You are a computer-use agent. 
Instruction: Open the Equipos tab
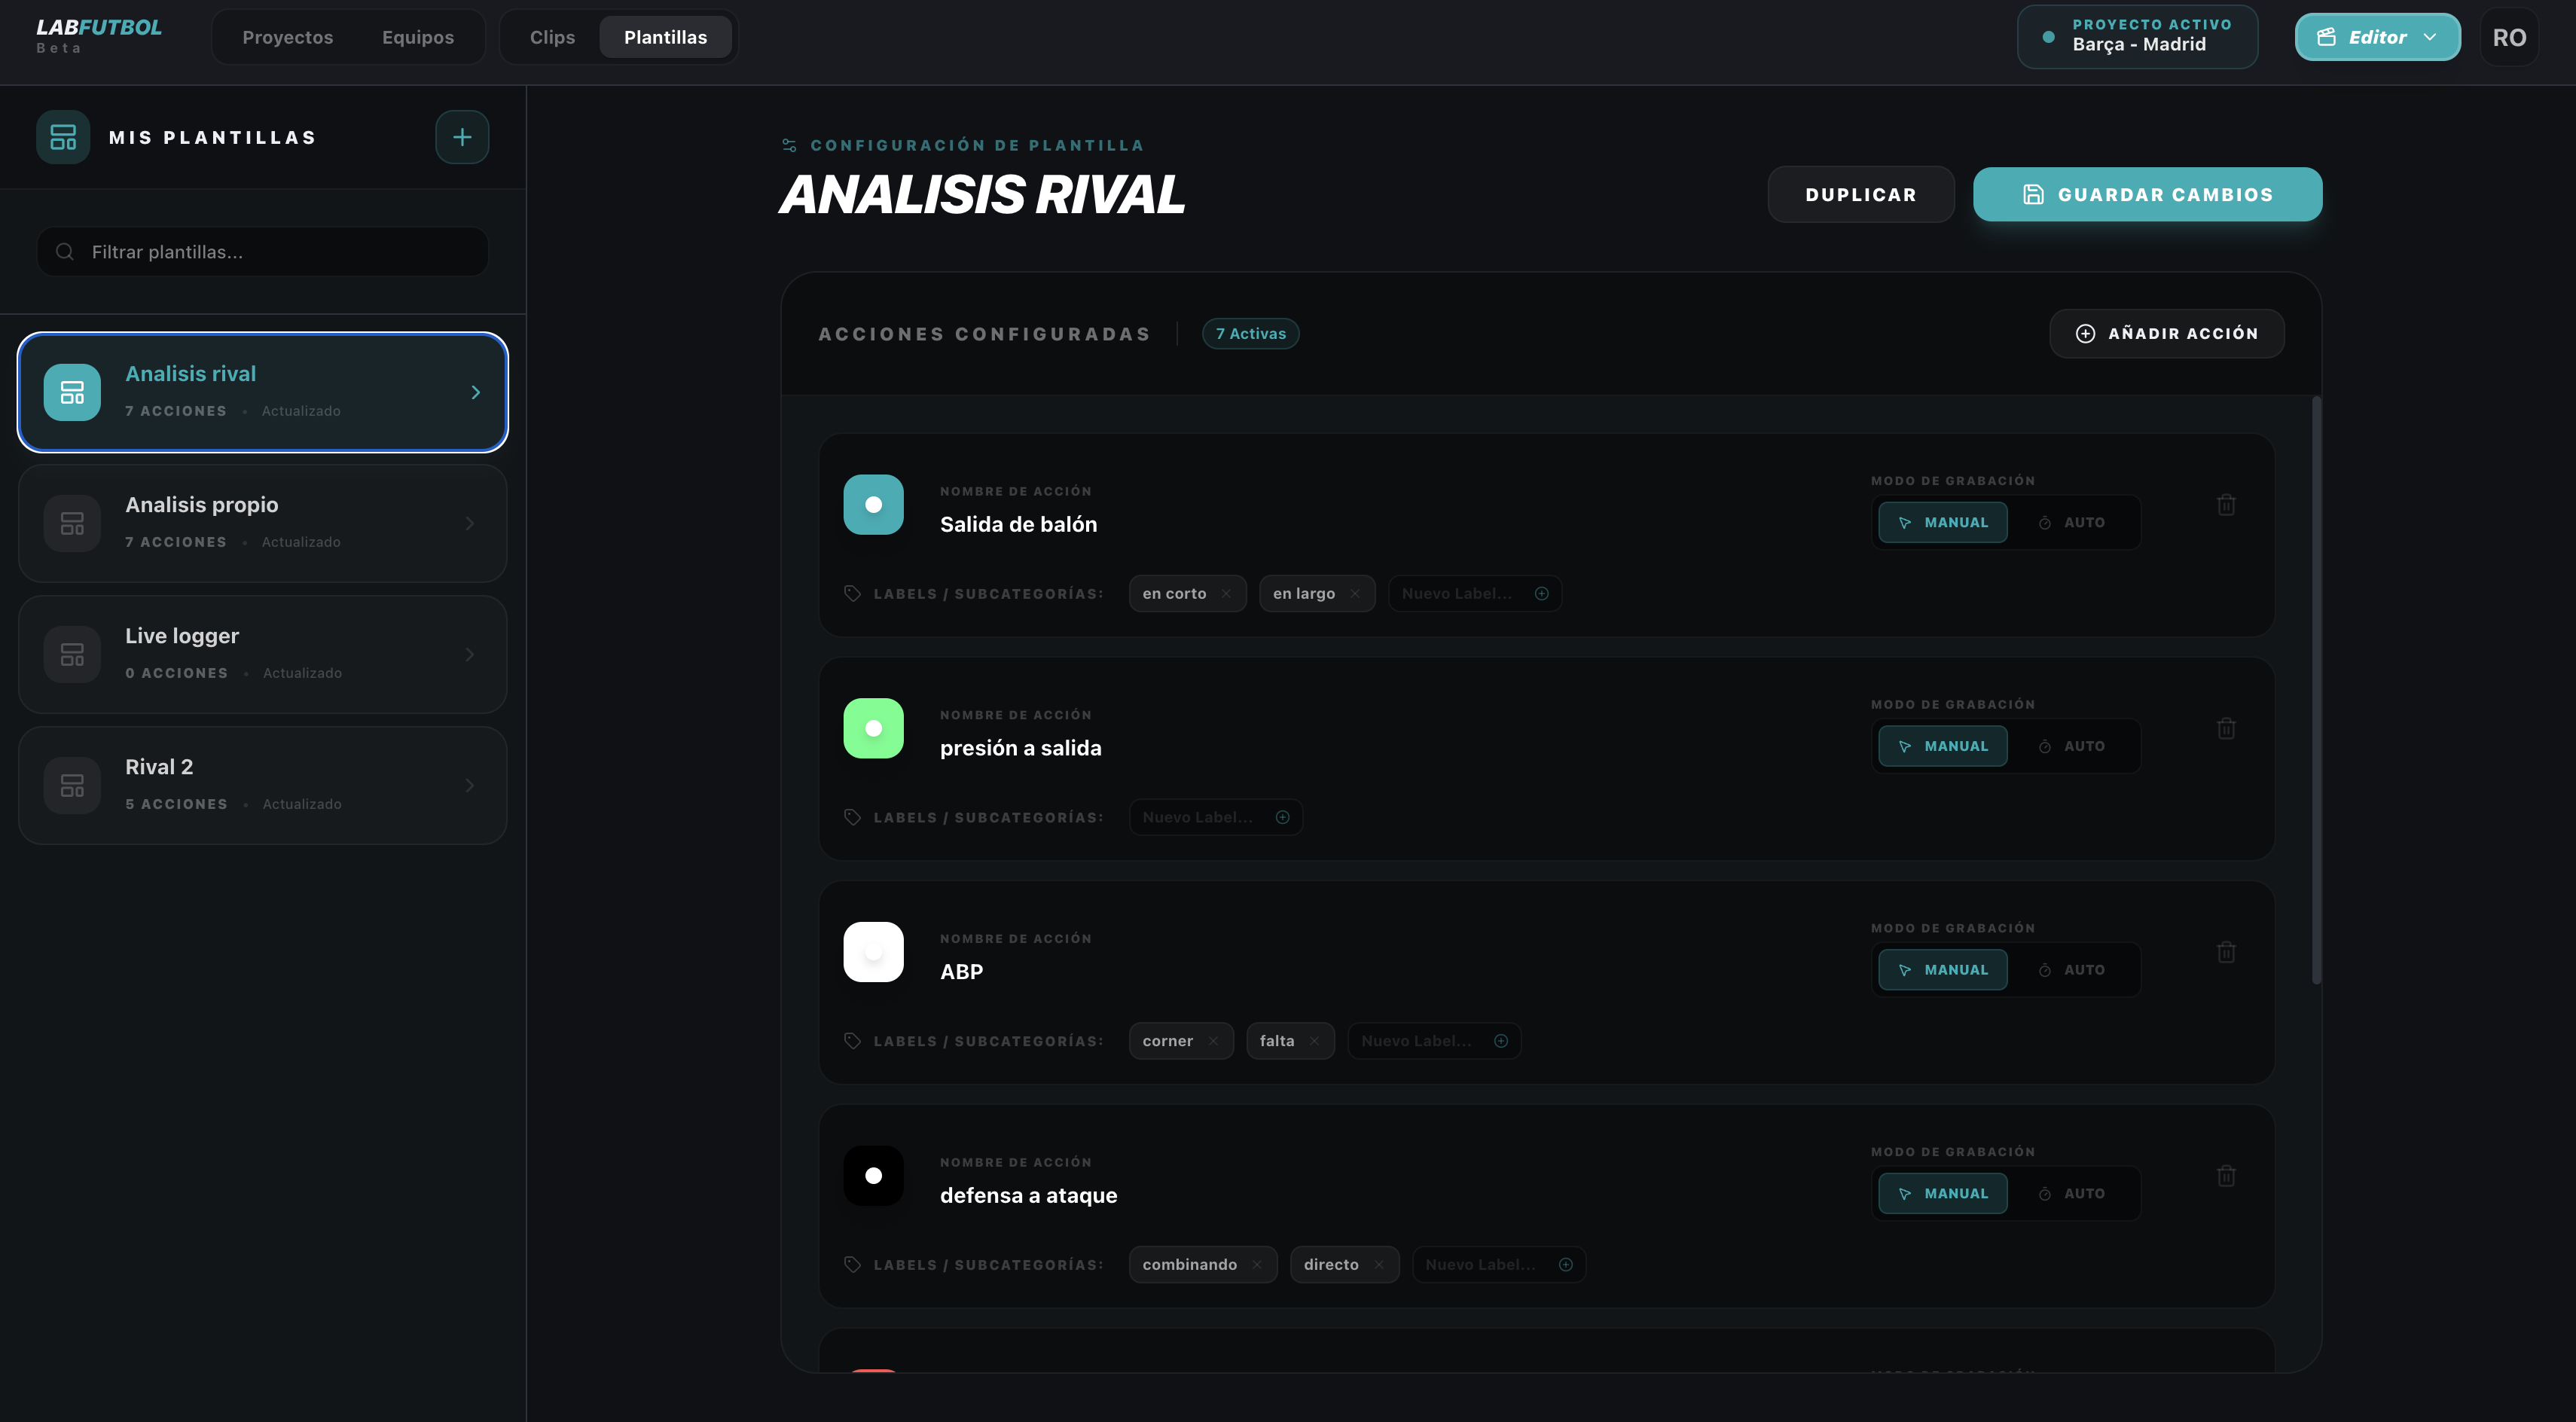418,37
